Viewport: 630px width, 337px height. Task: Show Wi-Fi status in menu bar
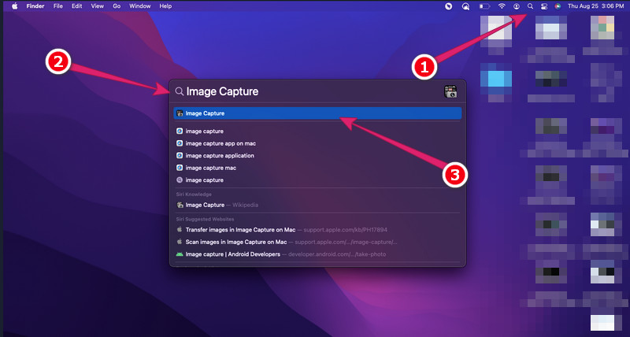click(x=502, y=6)
